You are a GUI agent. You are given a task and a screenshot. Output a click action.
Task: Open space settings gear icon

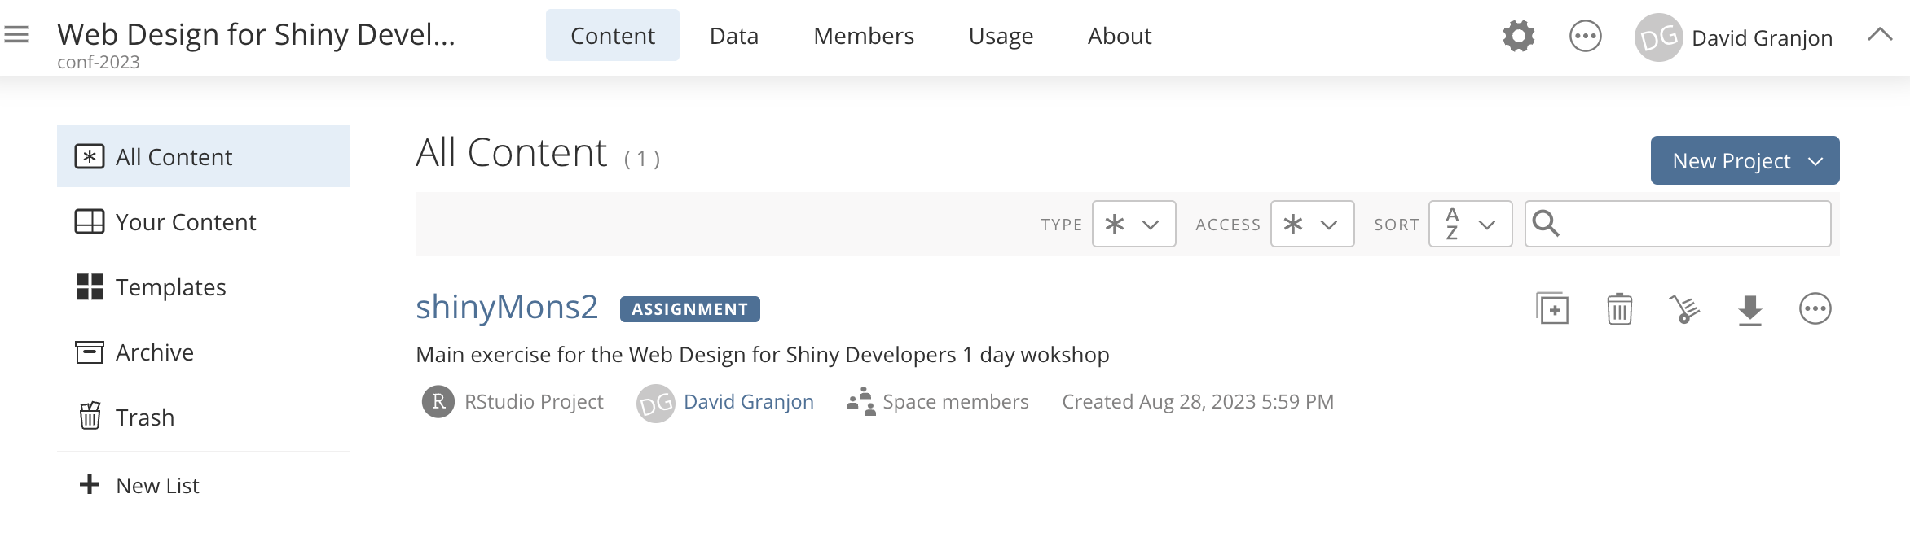(1519, 37)
